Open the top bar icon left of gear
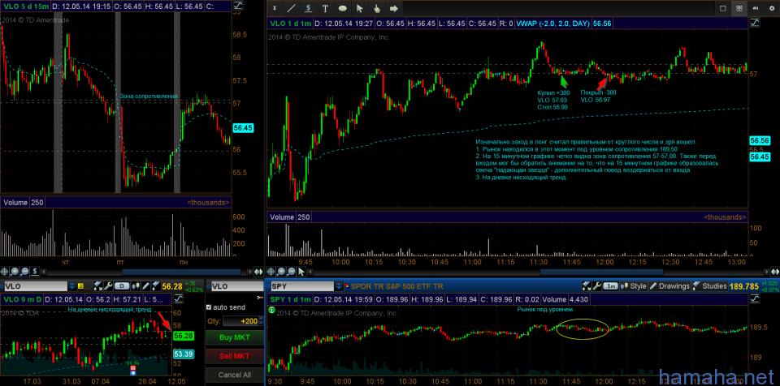Screen dimensions: 780x386 pyautogui.click(x=756, y=8)
